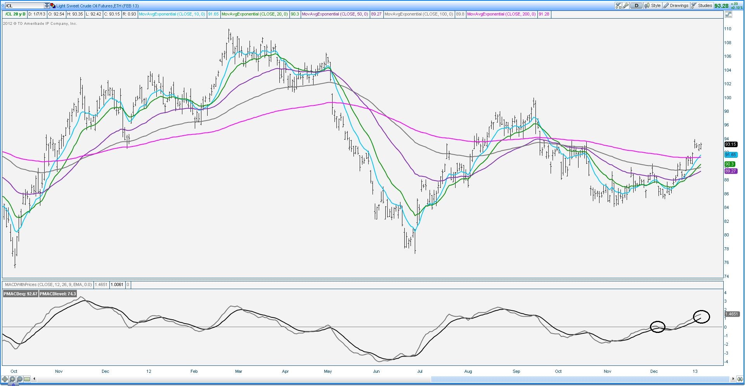Click the rectangle zoom-reset icon
745x386 pixels.
[x=27, y=379]
